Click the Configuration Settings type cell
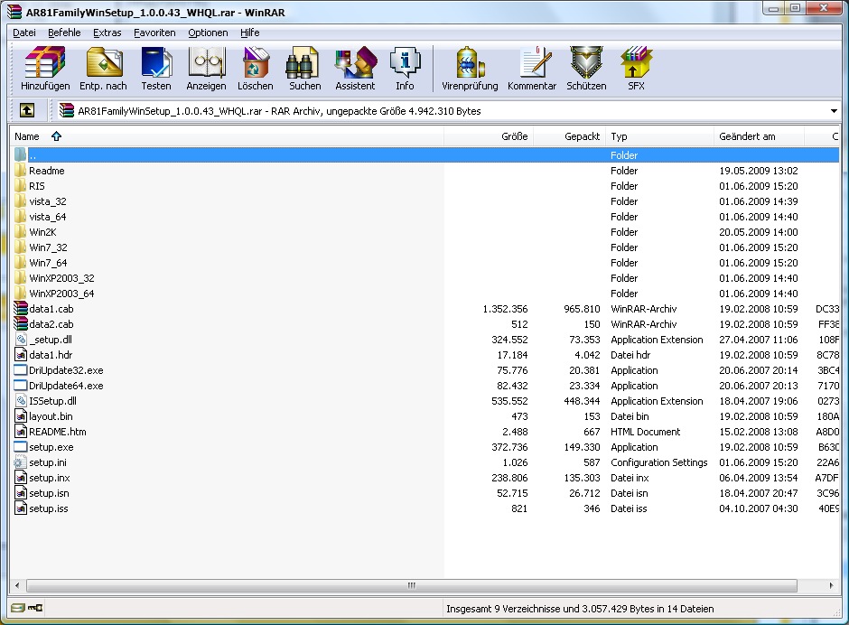 point(659,462)
